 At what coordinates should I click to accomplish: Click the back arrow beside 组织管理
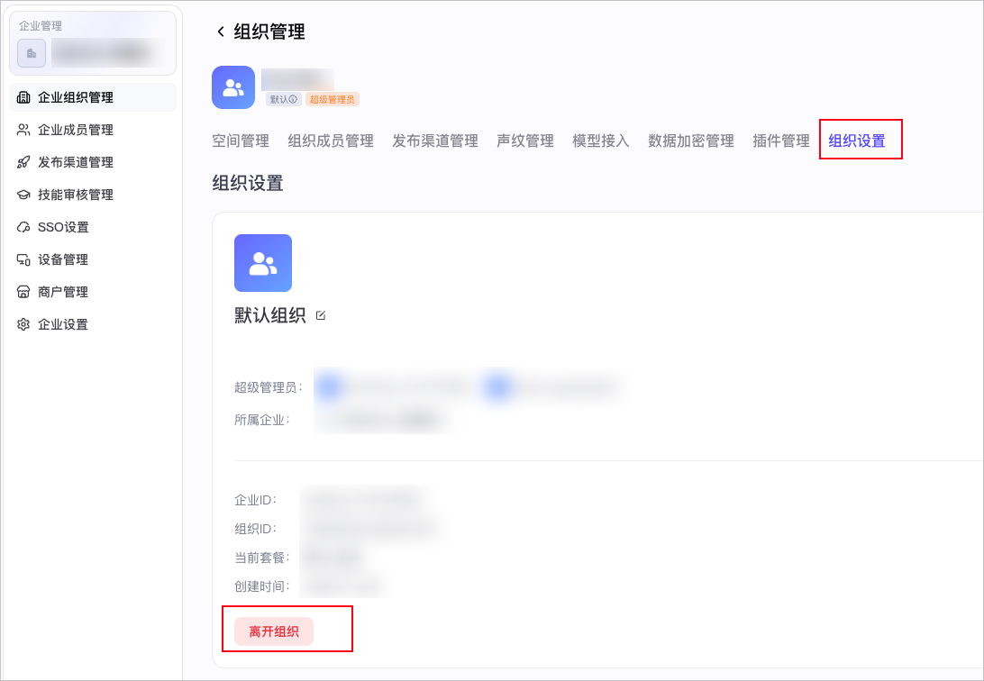click(x=220, y=32)
